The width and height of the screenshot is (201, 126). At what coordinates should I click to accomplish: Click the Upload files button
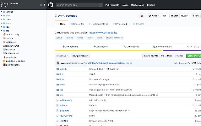[x=167, y=56]
